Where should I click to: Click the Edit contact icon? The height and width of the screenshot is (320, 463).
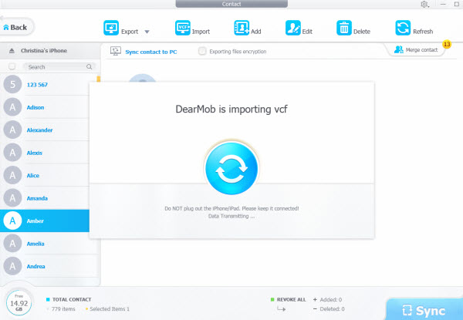tap(293, 28)
